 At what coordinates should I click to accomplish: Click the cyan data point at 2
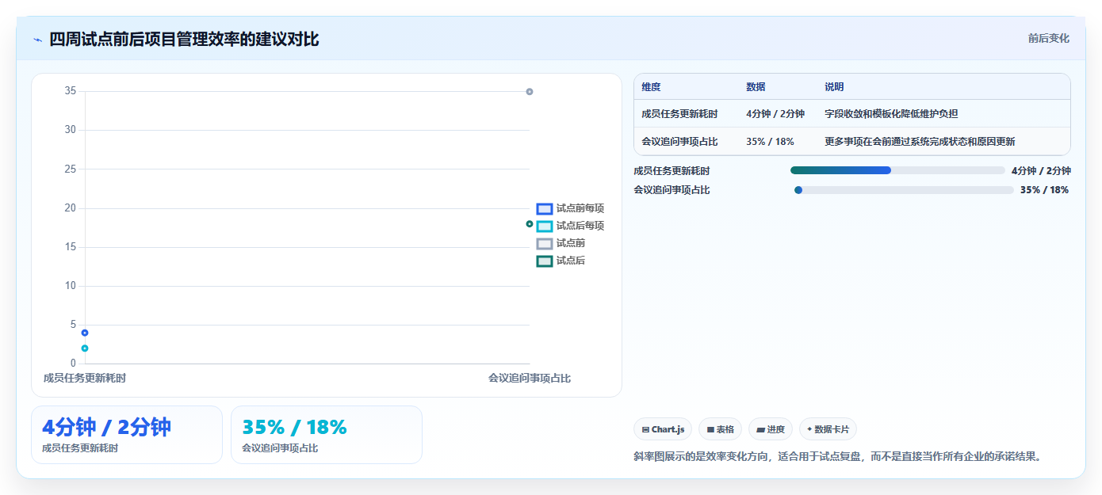pos(85,348)
